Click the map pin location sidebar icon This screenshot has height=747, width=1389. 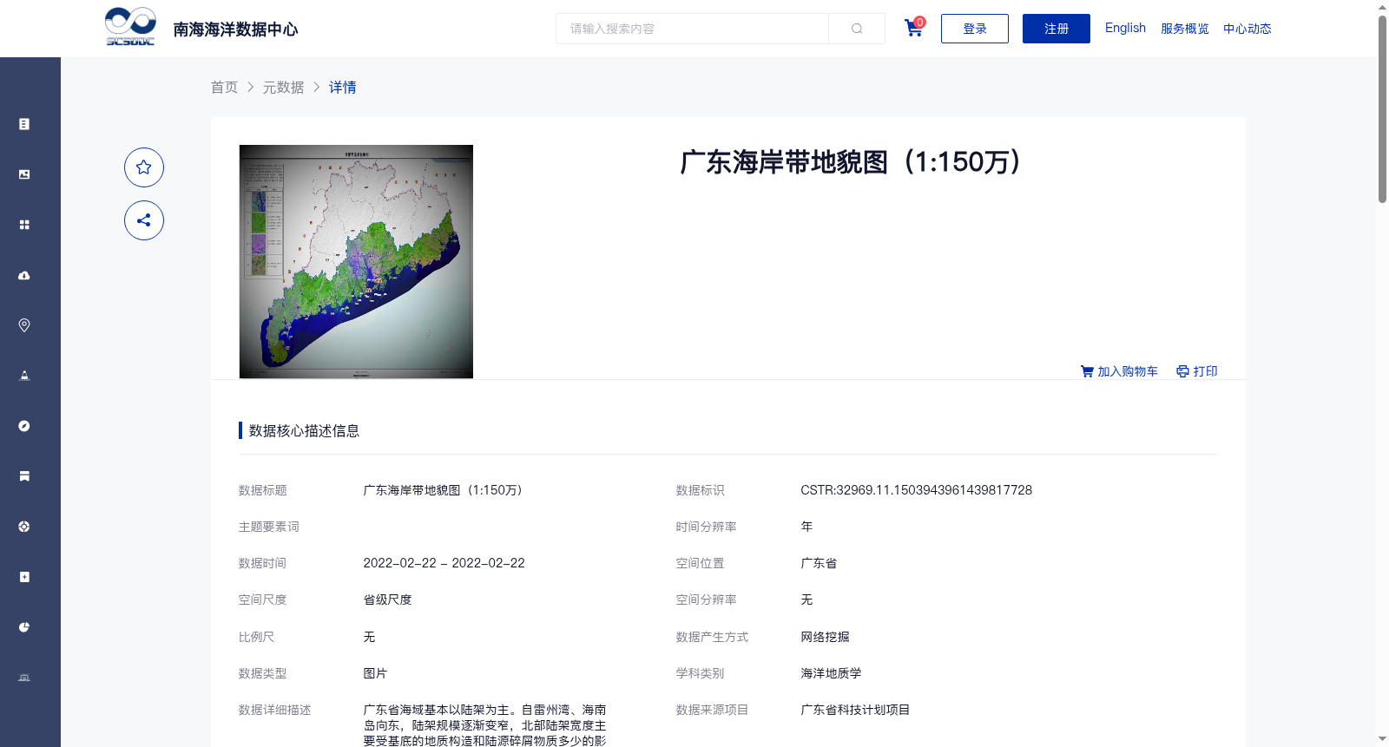click(x=24, y=325)
